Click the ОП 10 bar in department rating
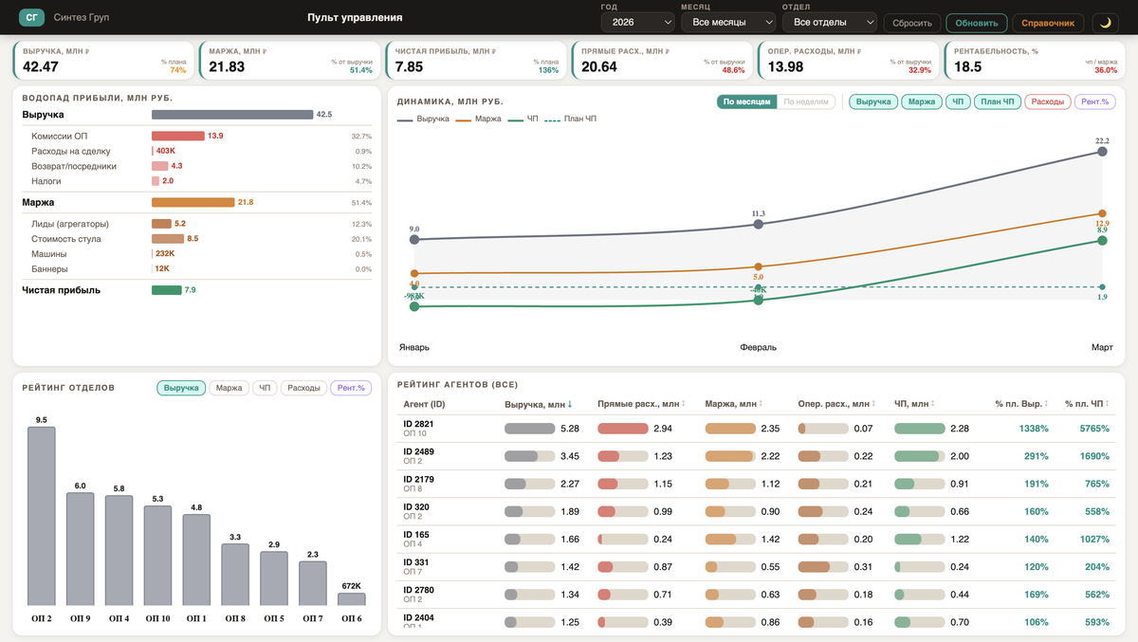Image resolution: width=1138 pixels, height=642 pixels. click(157, 556)
